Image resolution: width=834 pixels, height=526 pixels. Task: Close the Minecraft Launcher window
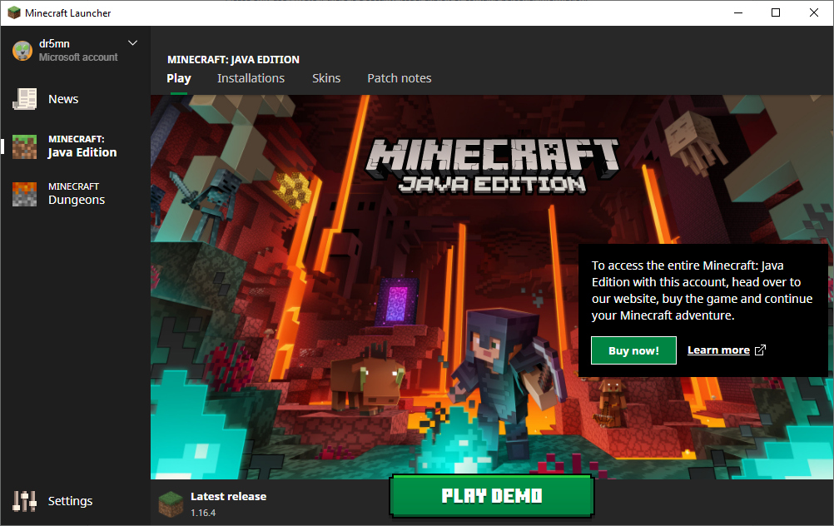(x=814, y=12)
